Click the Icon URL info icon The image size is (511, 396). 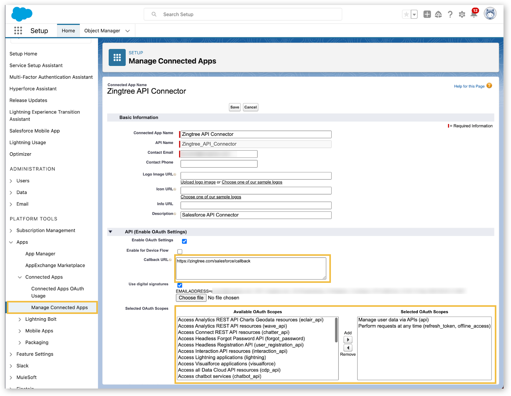[x=175, y=189]
